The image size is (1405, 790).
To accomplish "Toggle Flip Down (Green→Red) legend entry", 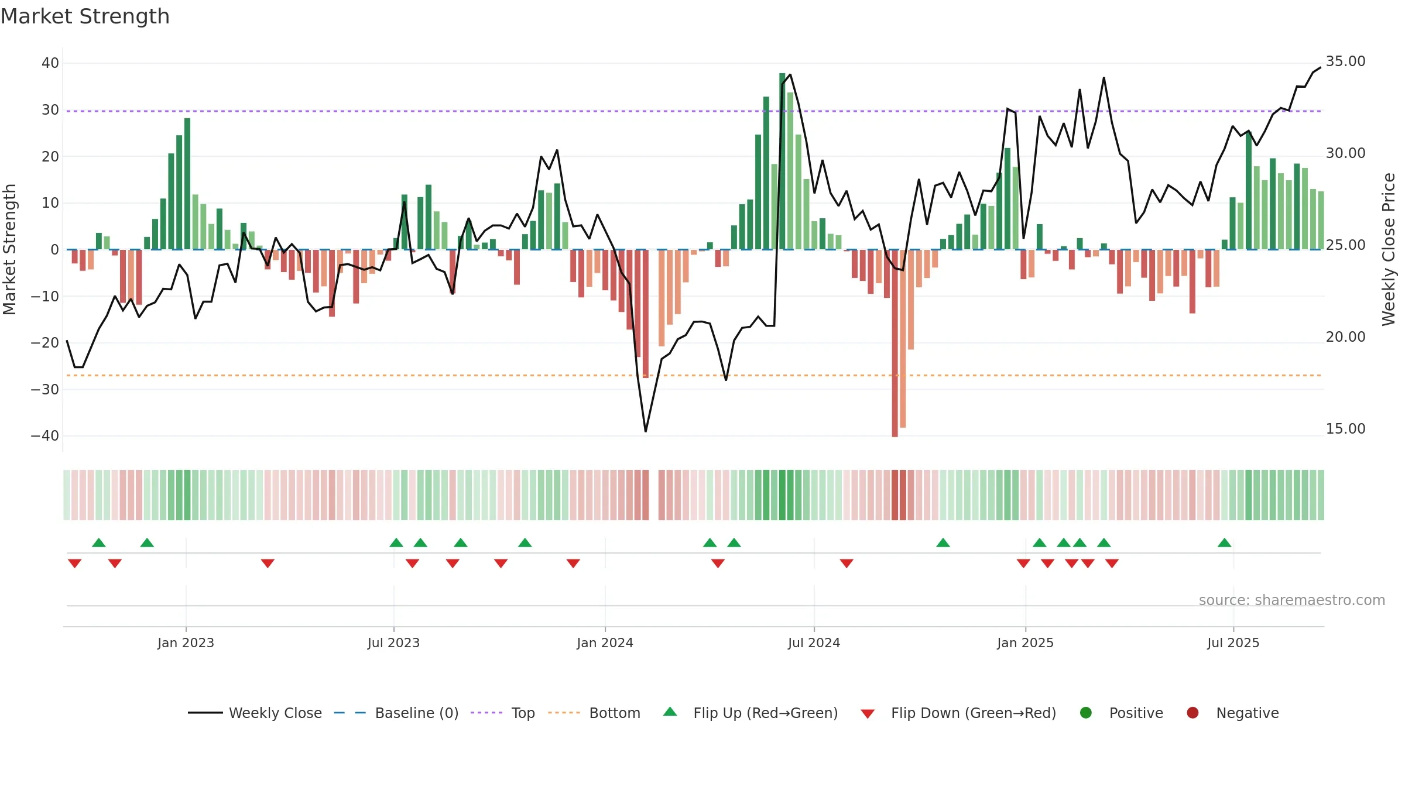I will tap(959, 713).
